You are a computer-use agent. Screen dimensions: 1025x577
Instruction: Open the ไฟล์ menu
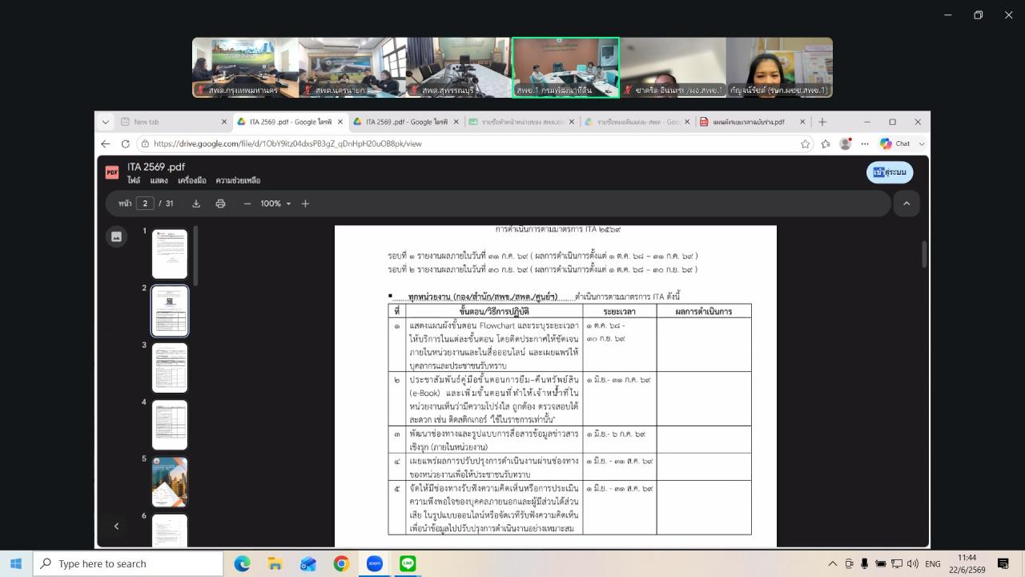coord(134,180)
